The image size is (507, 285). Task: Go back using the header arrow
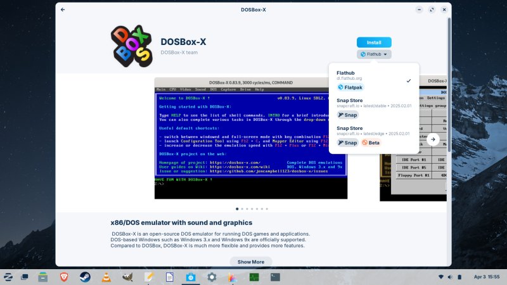coord(63,9)
